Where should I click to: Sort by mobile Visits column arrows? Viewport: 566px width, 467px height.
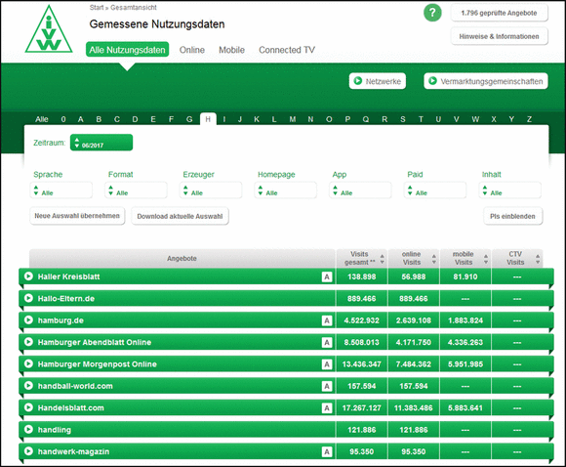(x=486, y=259)
